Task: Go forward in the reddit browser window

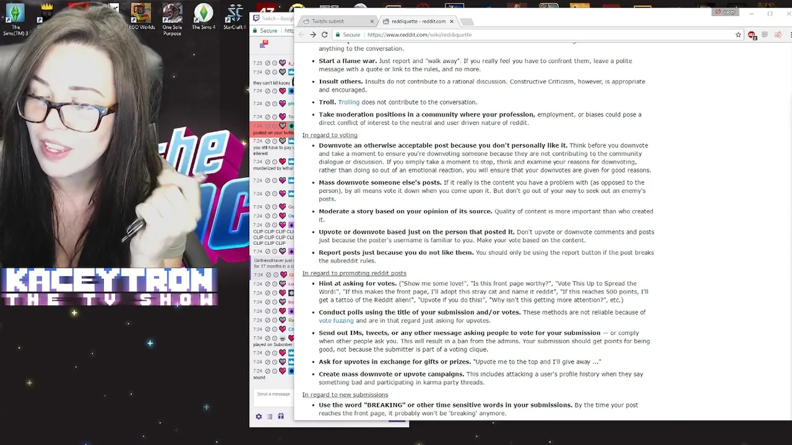Action: 312,35
